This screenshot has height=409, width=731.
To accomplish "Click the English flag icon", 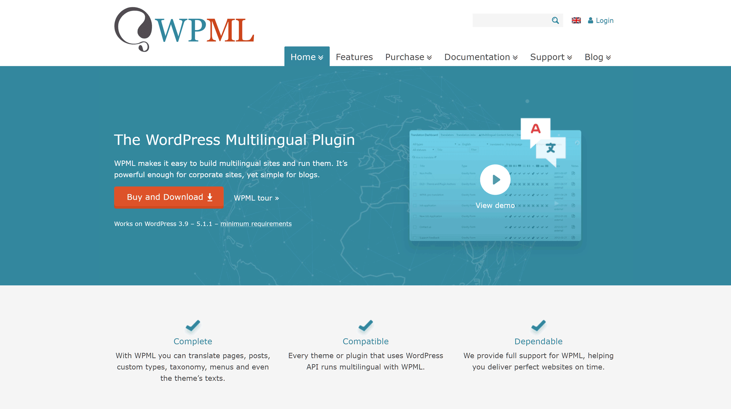I will coord(576,20).
